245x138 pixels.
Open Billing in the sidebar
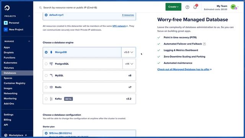(8, 120)
